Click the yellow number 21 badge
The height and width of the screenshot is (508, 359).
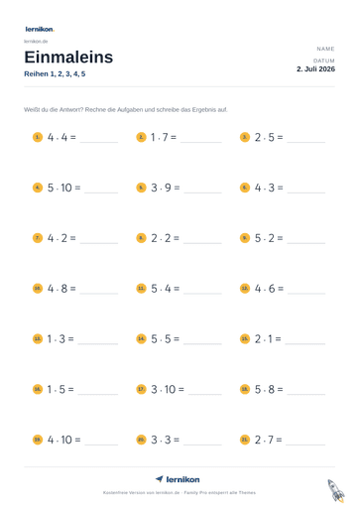tap(245, 440)
